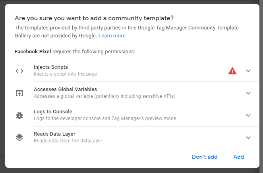Confirm with the Add button
The width and height of the screenshot is (263, 173).
pos(238,157)
